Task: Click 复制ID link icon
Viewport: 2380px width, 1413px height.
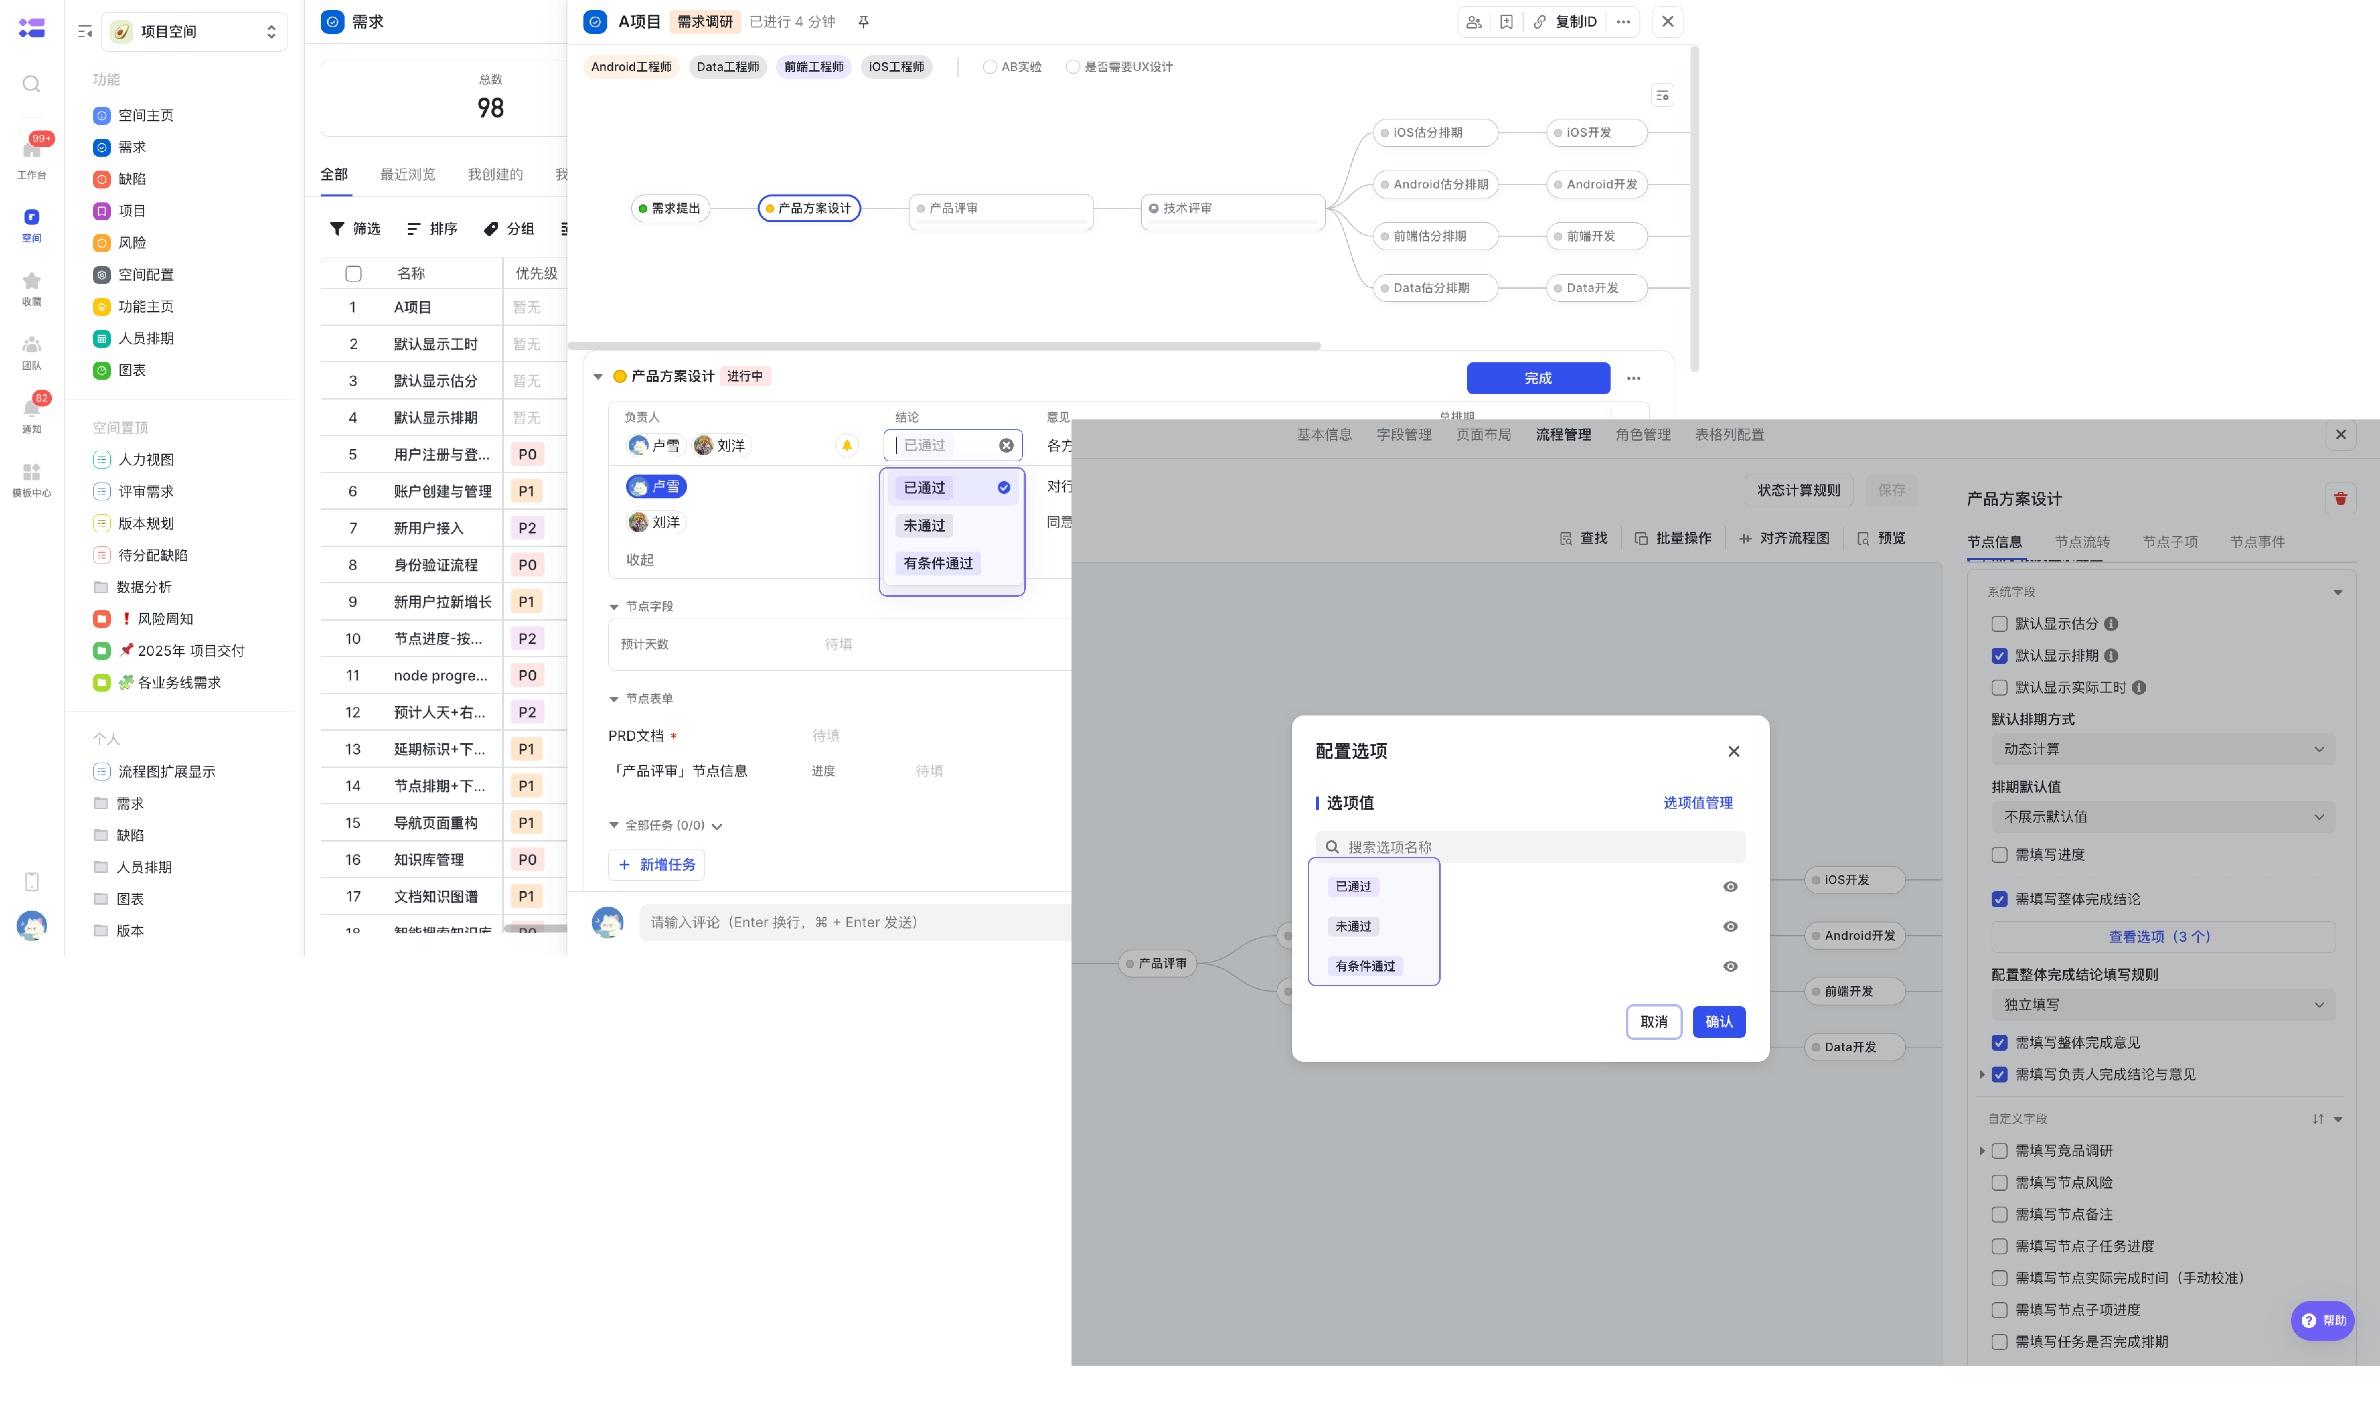Action: [1539, 22]
